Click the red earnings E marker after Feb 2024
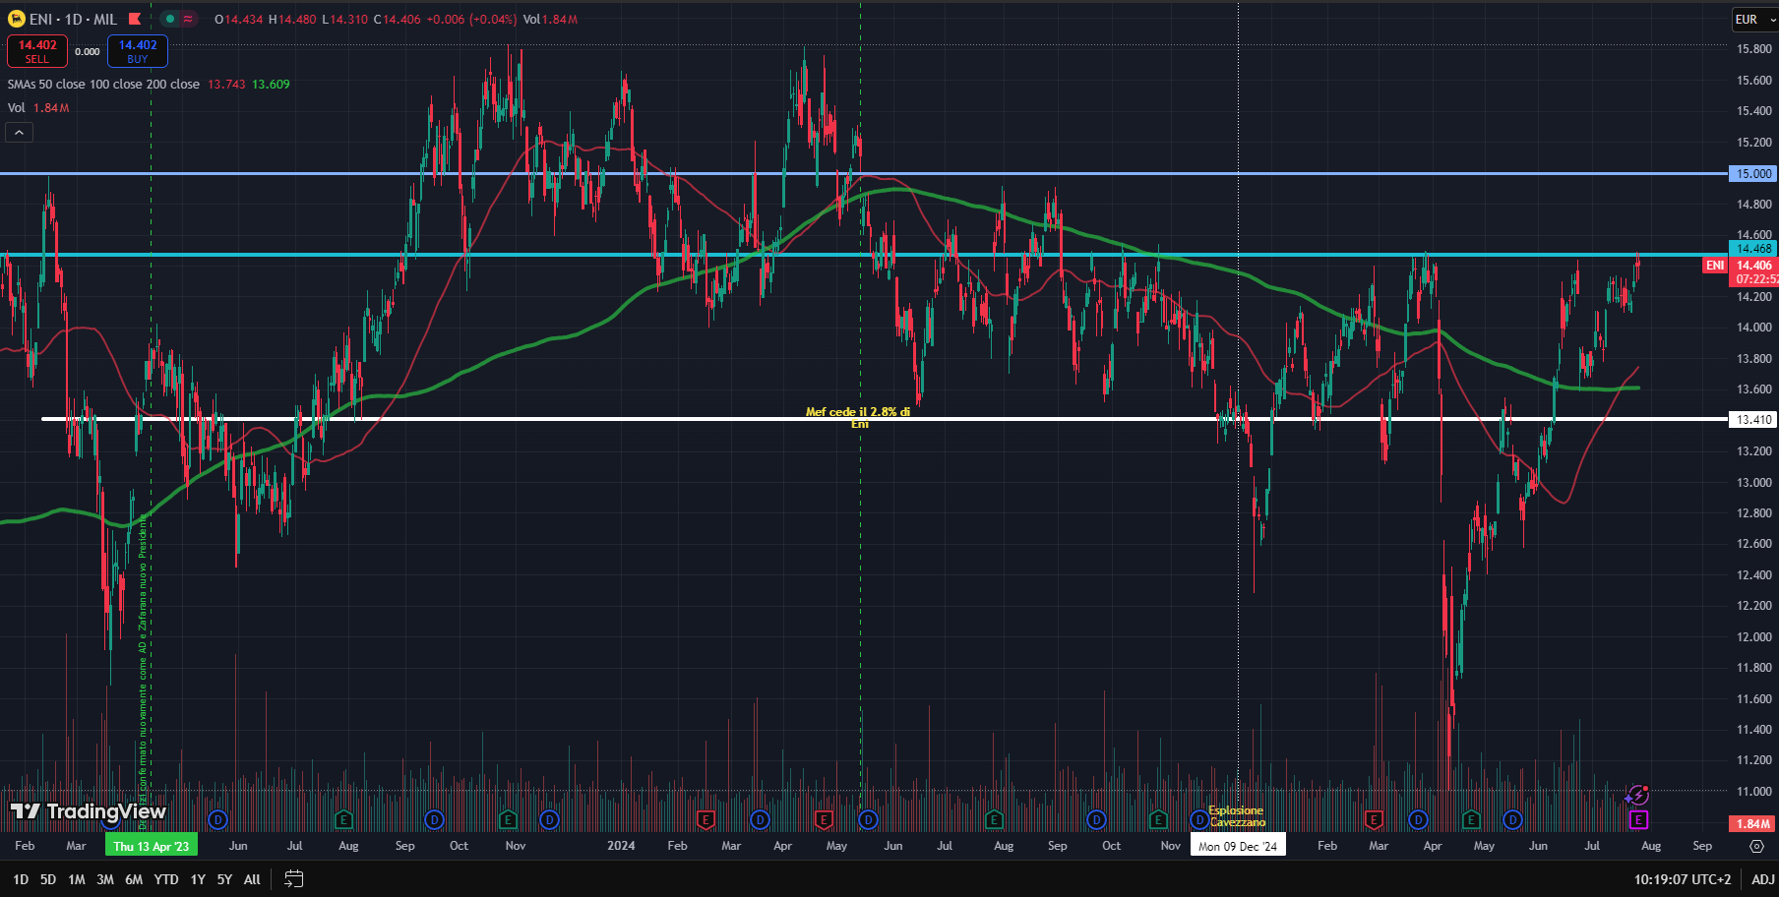 [x=705, y=819]
